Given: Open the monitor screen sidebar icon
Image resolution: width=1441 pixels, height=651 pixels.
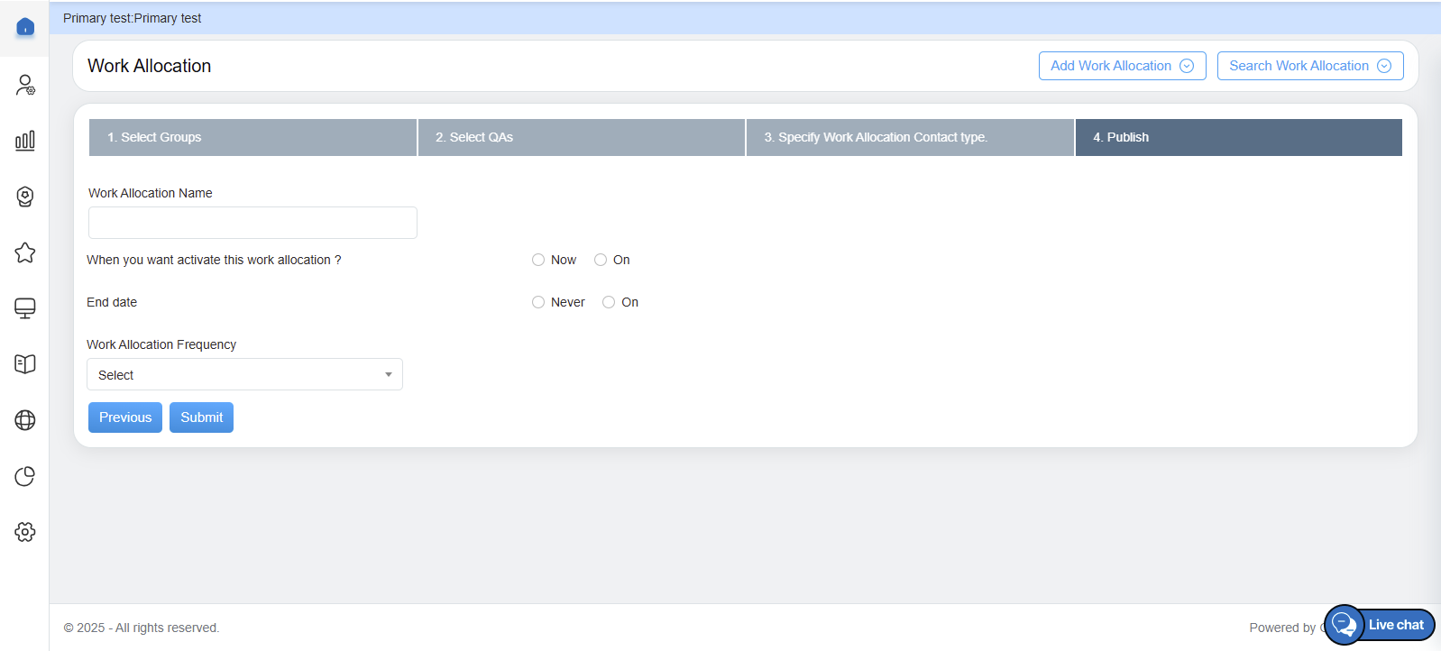Looking at the screenshot, I should 25,308.
